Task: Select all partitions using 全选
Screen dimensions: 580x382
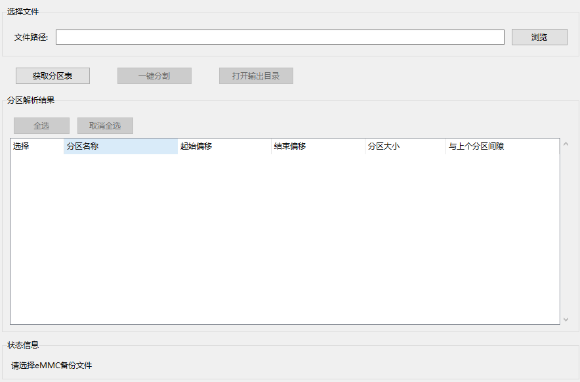Action: tap(41, 125)
